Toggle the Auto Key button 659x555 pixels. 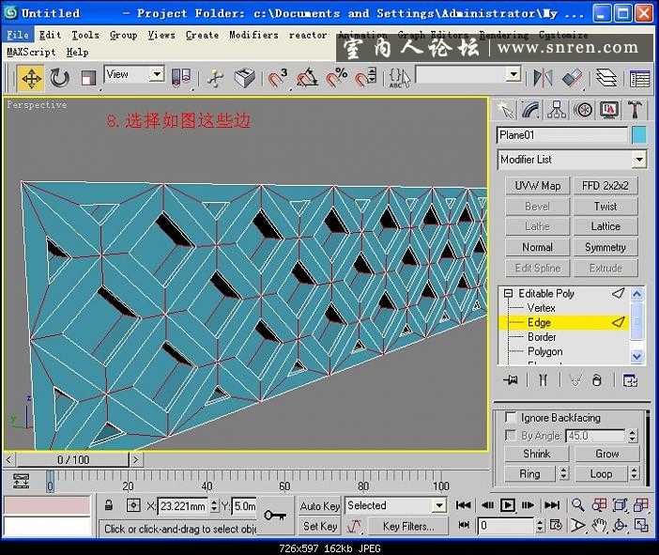click(x=320, y=506)
